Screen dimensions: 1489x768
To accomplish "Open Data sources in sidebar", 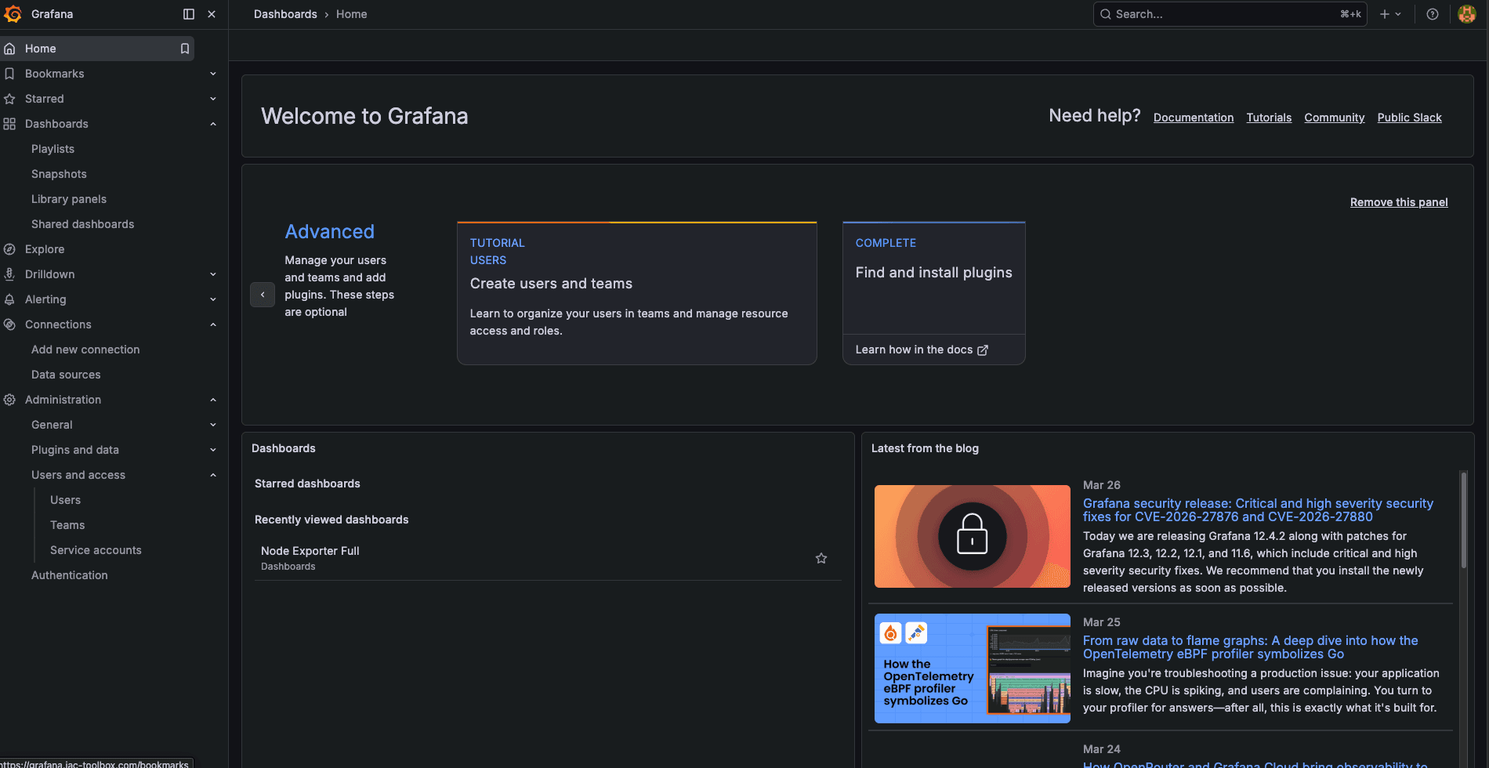I will pos(66,375).
